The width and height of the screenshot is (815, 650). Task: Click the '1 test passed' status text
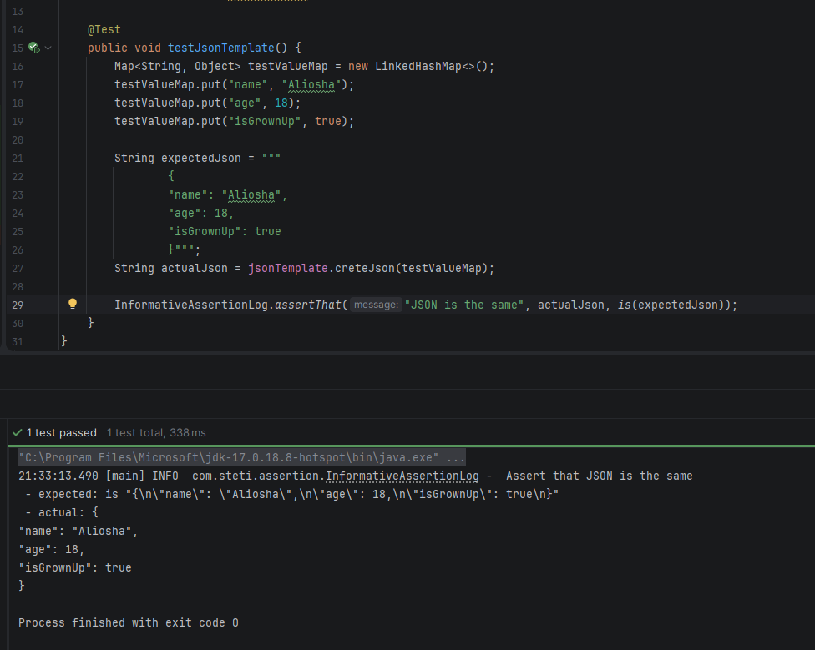click(61, 432)
